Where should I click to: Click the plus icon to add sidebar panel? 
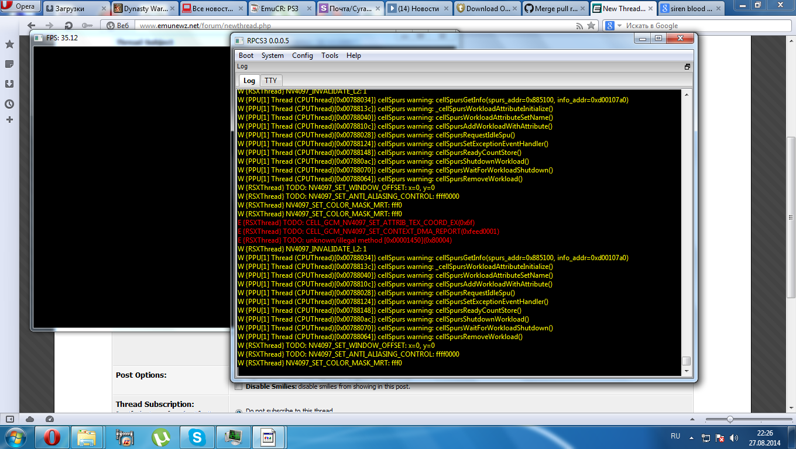point(9,120)
